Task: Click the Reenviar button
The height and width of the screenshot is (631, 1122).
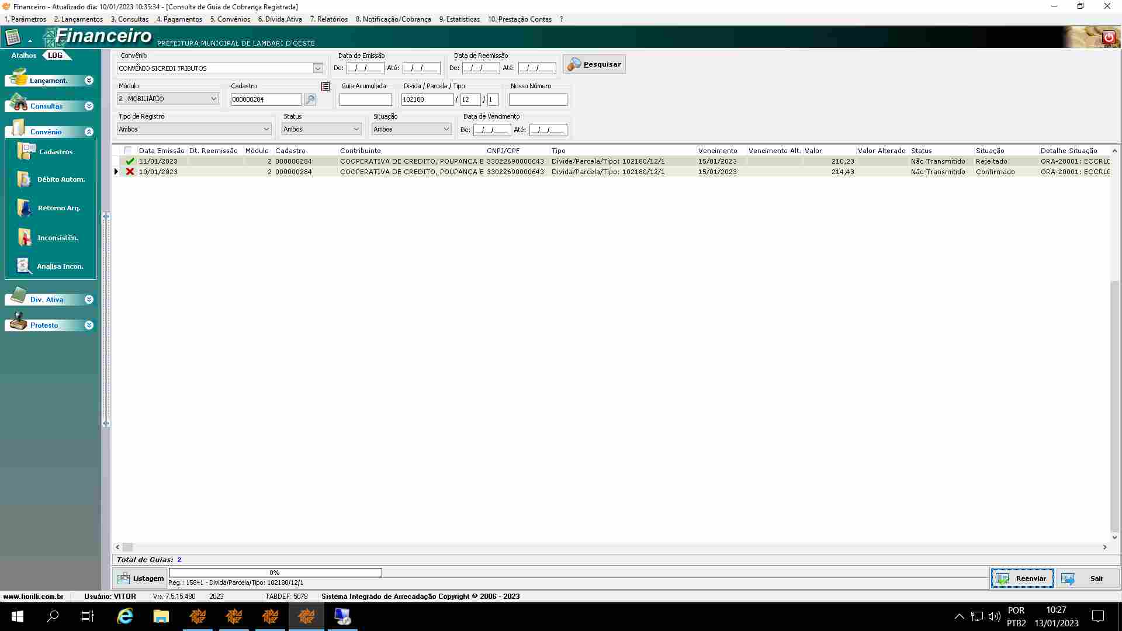Action: (x=1022, y=578)
